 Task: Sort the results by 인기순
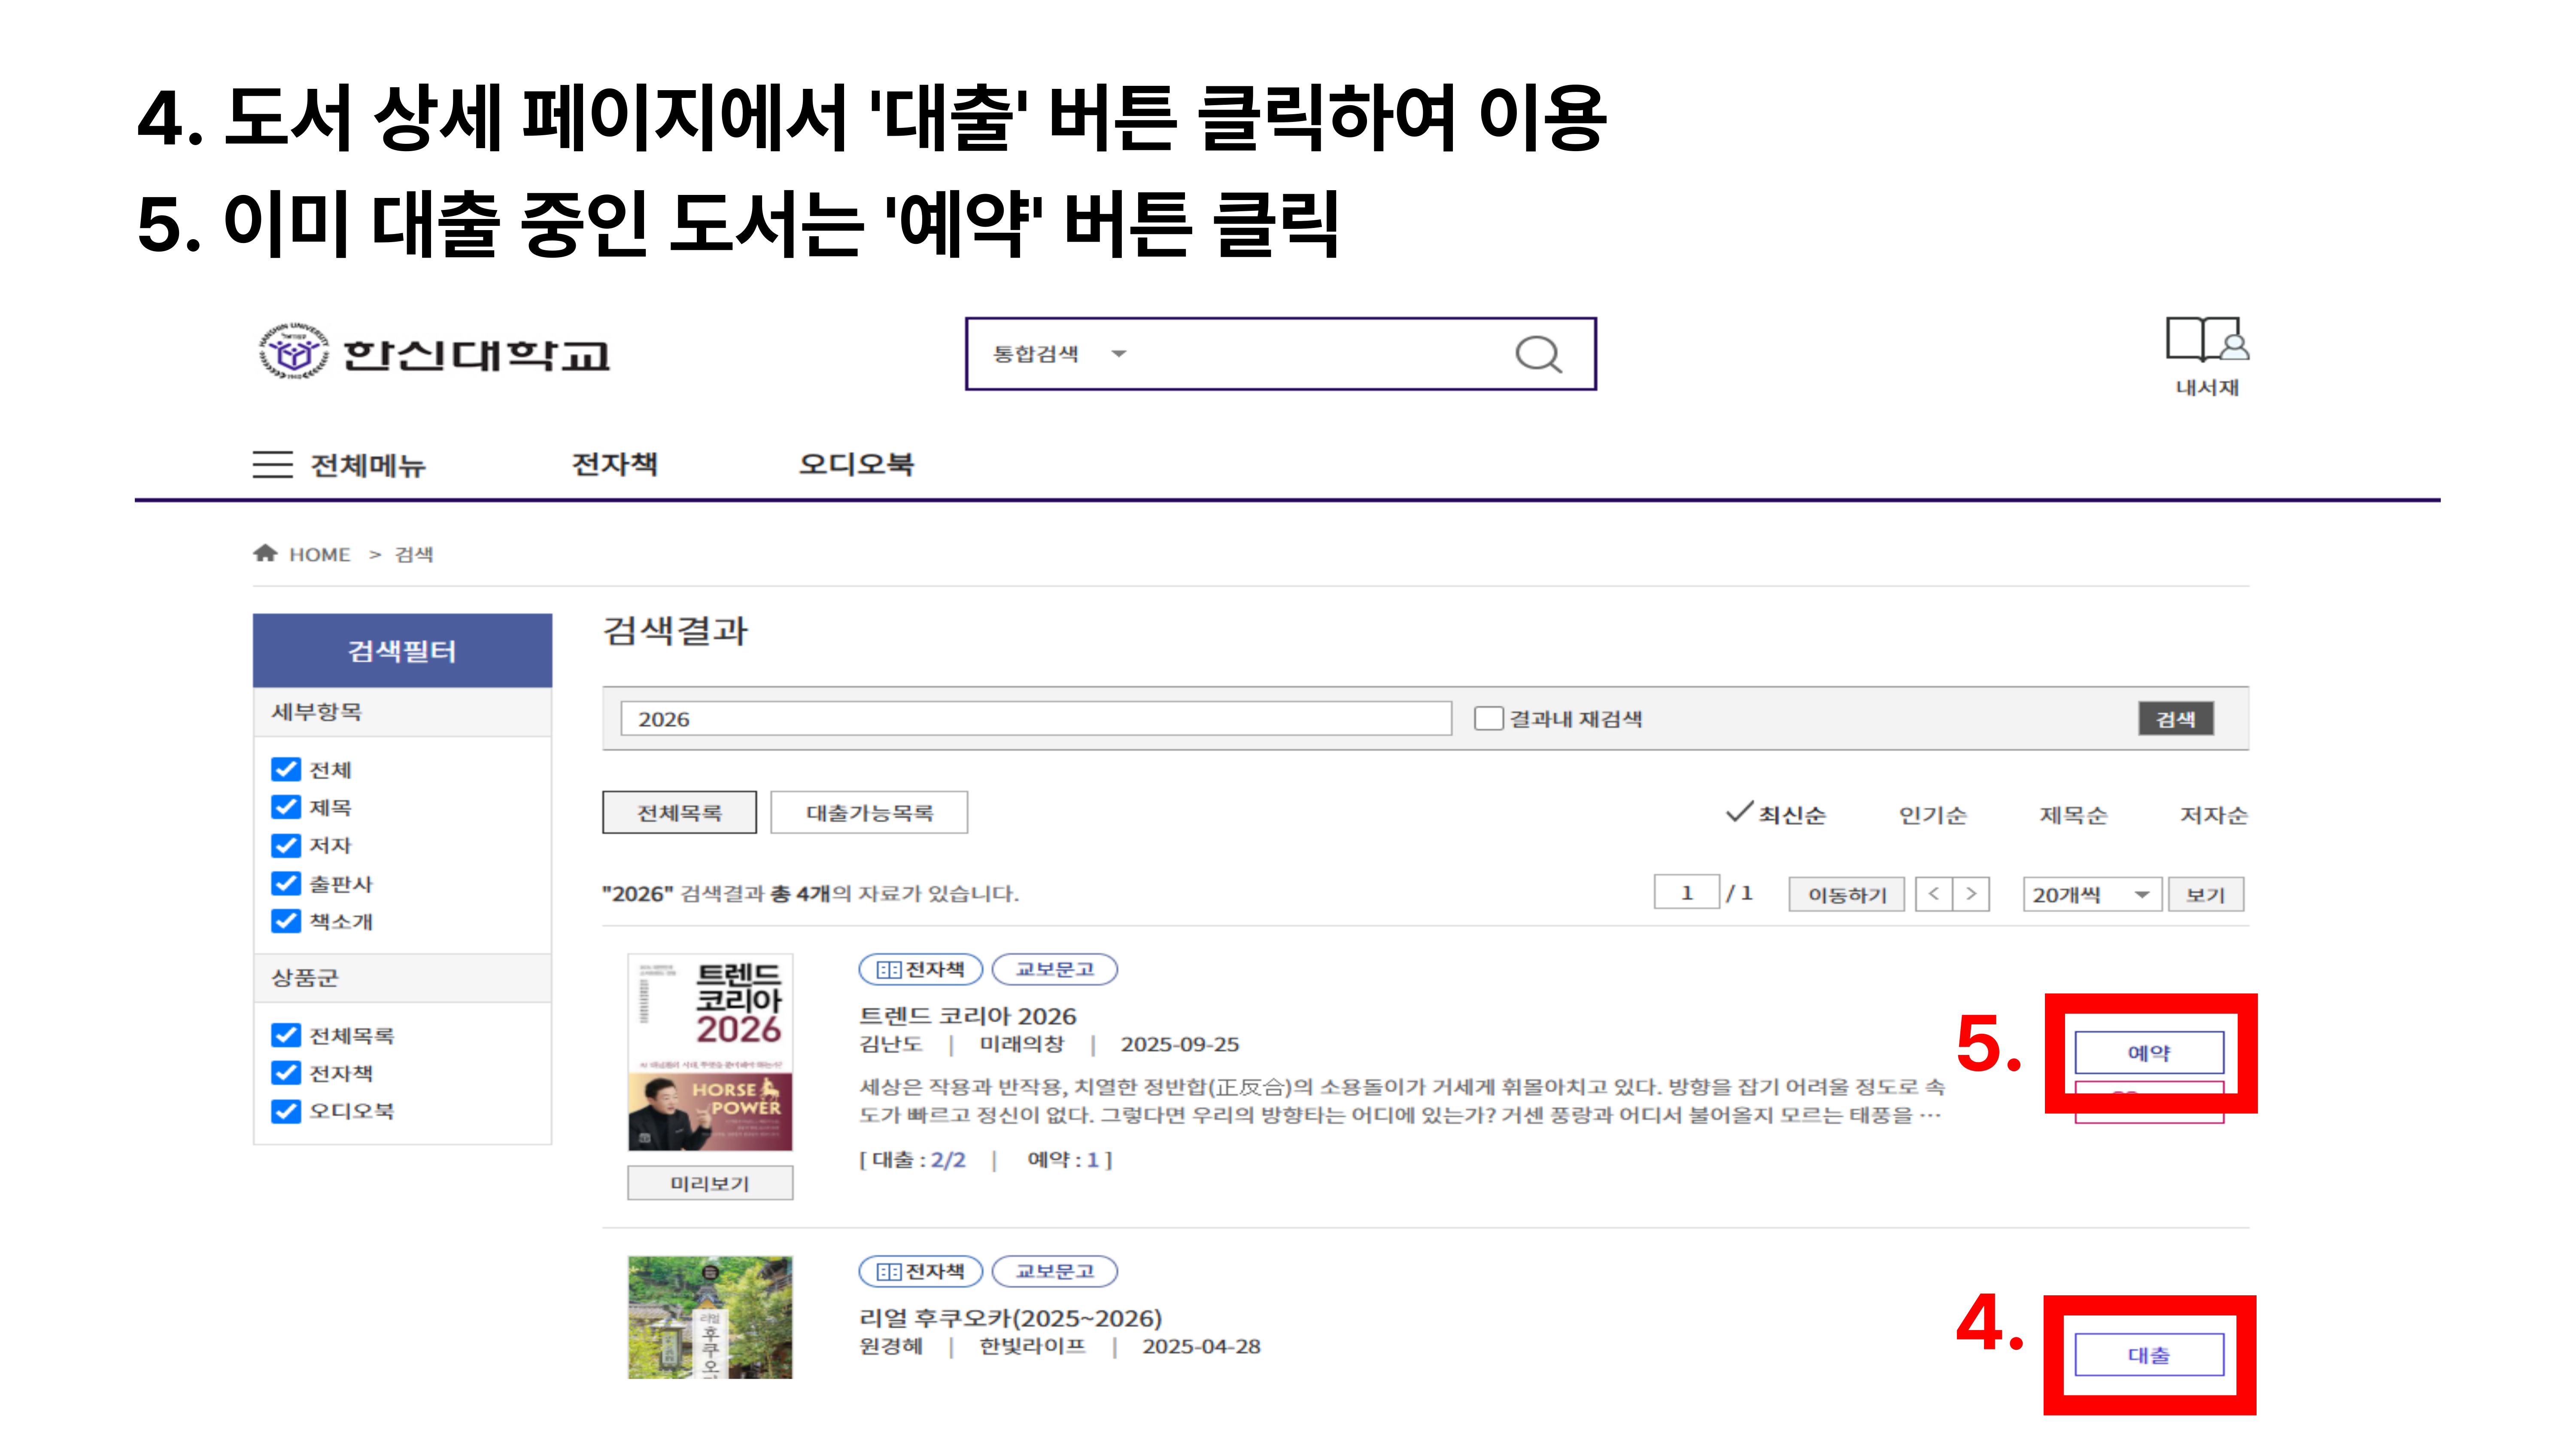(1932, 815)
